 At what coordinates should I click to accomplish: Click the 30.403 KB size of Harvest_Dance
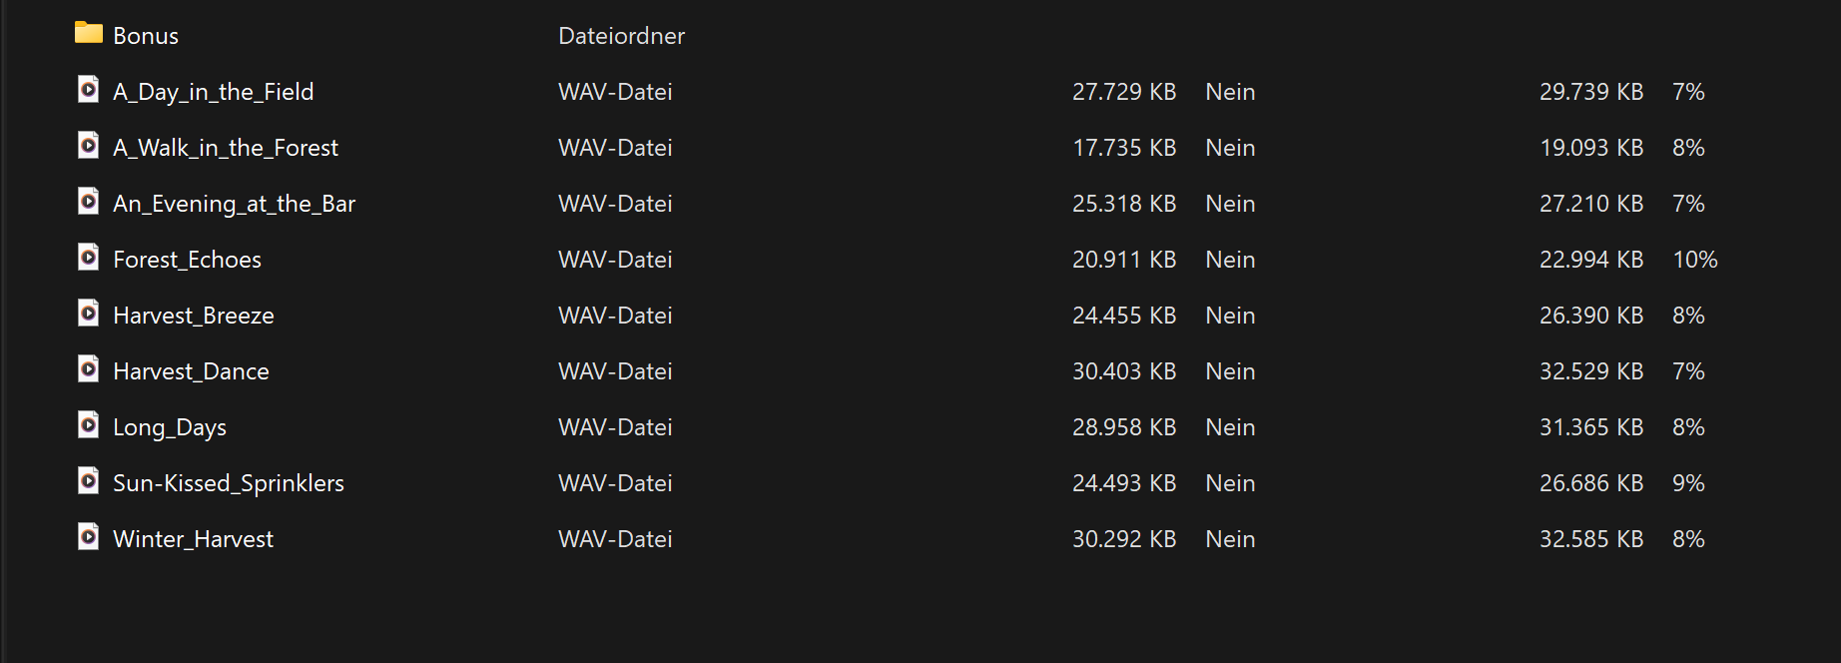coord(1123,371)
